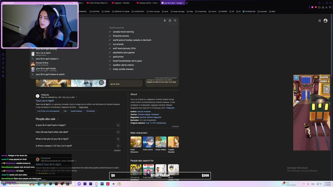Open the sidebar heart bookmarks icon
Image resolution: width=333 pixels, height=187 pixels.
tap(3, 59)
